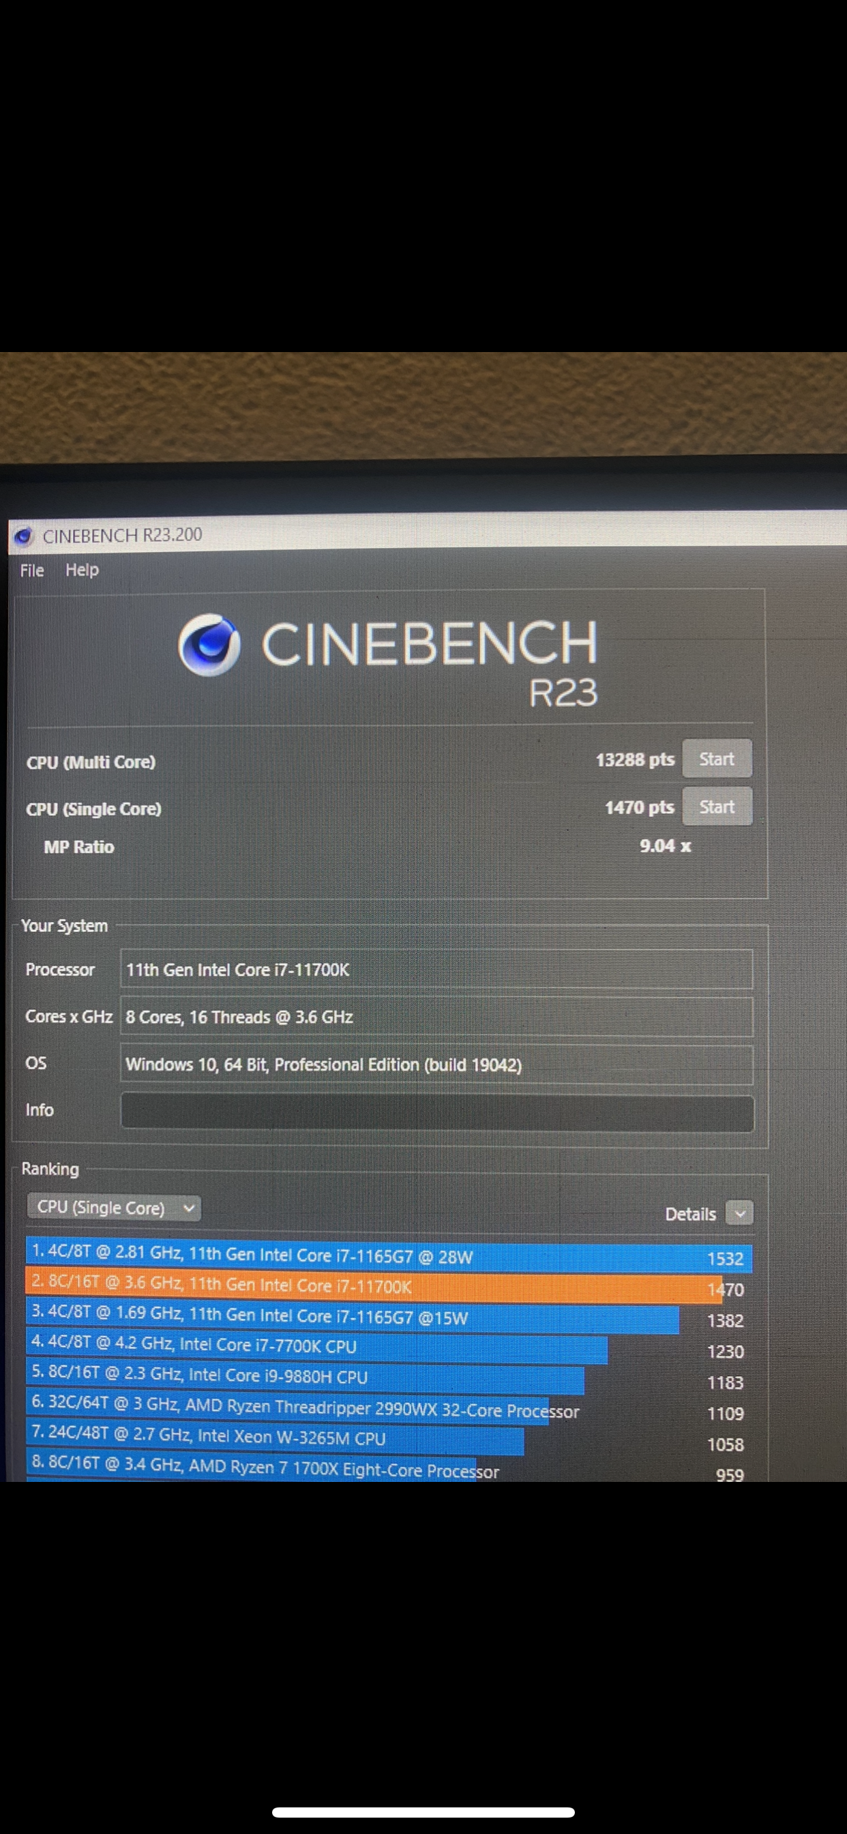Click the MP Ratio label
Screen dimensions: 847x1834
tap(79, 847)
